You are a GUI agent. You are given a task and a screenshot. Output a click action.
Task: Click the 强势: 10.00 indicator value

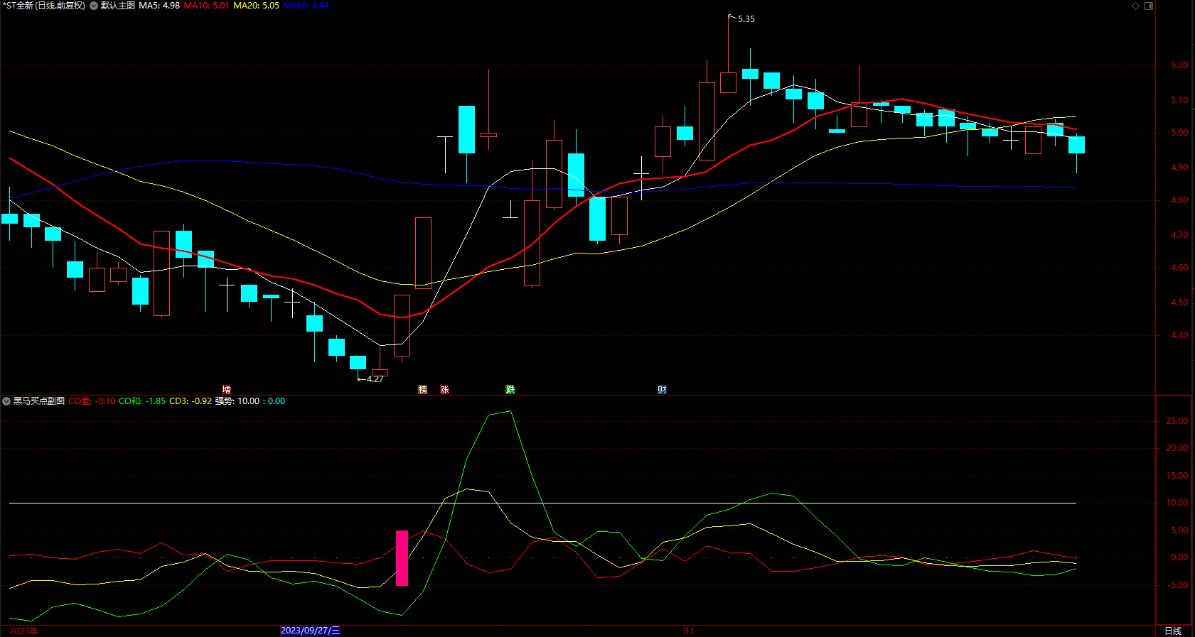pos(237,401)
